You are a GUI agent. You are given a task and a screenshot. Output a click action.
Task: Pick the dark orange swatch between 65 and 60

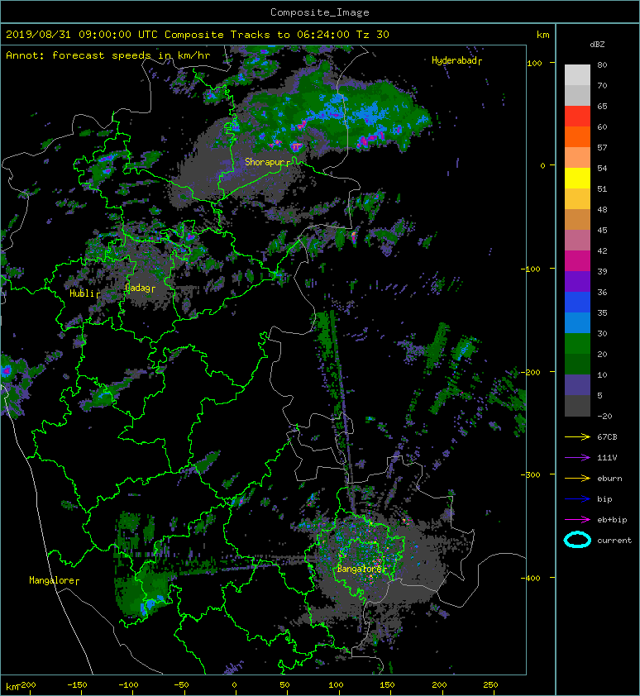577,137
